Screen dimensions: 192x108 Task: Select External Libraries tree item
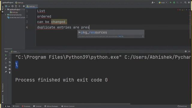[x=14, y=15]
